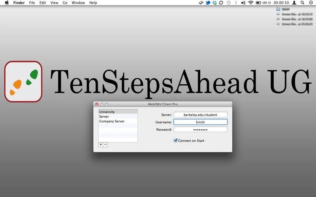Close the WebDAV Client Pro window
Screen dimensions: 316x197
(97, 104)
